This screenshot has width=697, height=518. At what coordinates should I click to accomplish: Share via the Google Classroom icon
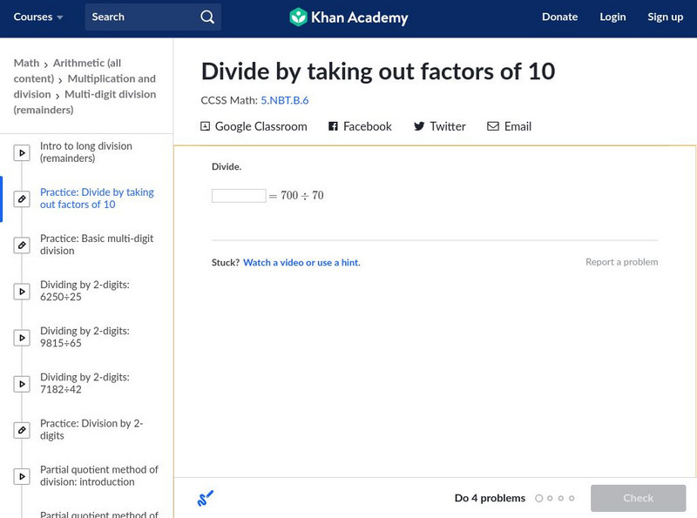pos(206,126)
